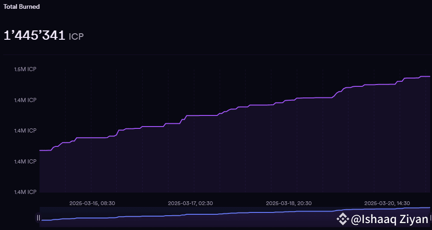432x230 pixels.
Task: Click the 2025-03-17, 02:30 date label
Action: point(190,203)
